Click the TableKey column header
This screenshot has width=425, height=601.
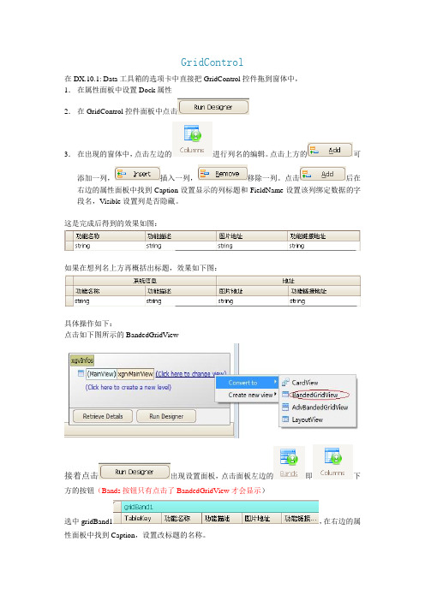(141, 518)
